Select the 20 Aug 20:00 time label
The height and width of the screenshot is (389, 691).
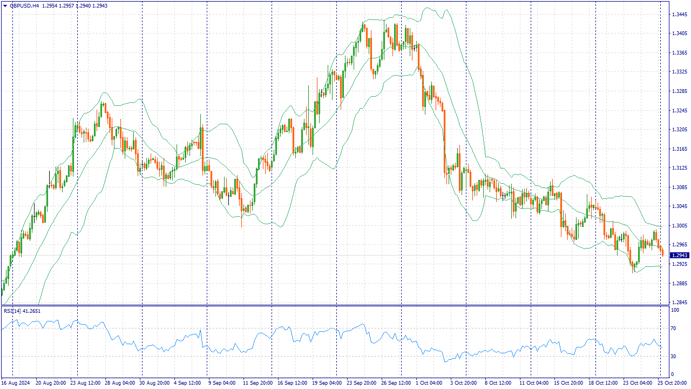point(51,383)
